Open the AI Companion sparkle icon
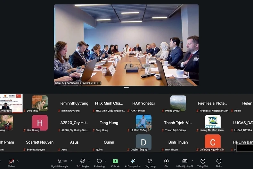 (133, 161)
